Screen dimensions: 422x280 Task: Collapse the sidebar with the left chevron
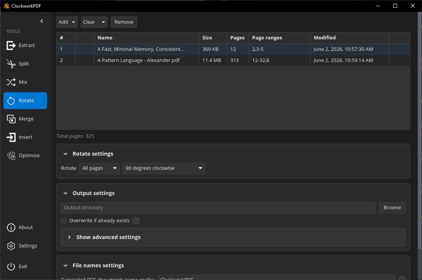pyautogui.click(x=42, y=21)
